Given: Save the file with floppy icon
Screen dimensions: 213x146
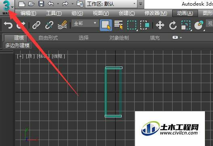Looking at the screenshot, I should tap(41, 4).
